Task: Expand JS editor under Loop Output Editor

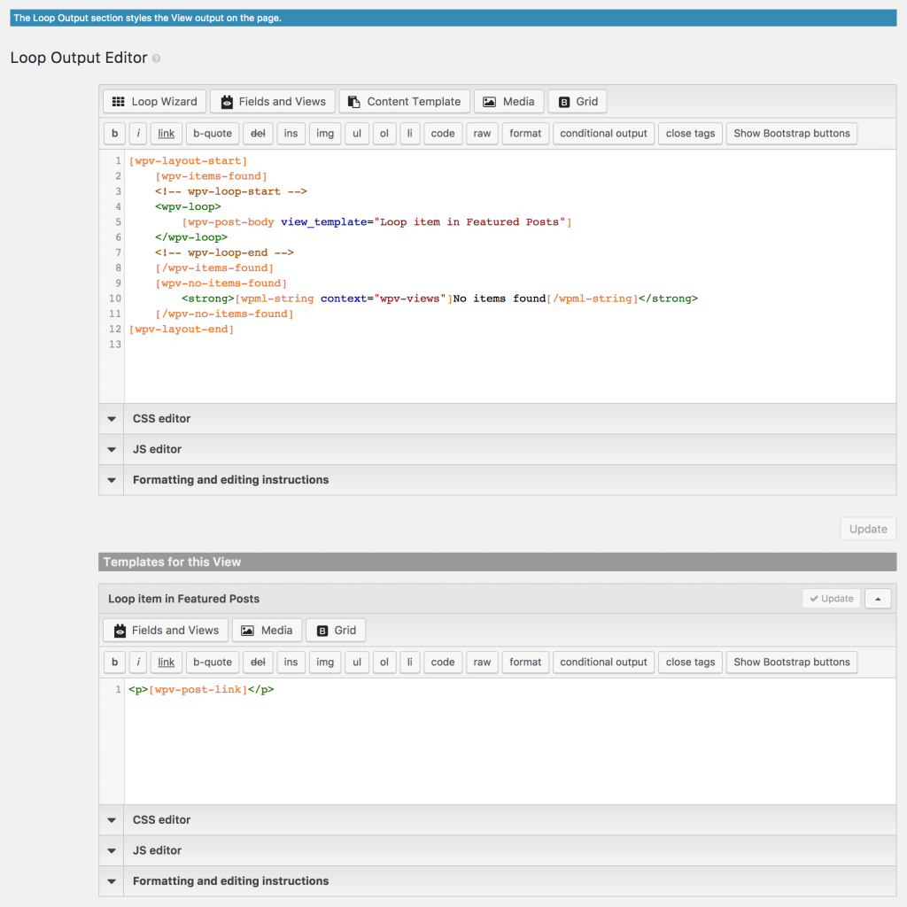Action: coord(498,449)
